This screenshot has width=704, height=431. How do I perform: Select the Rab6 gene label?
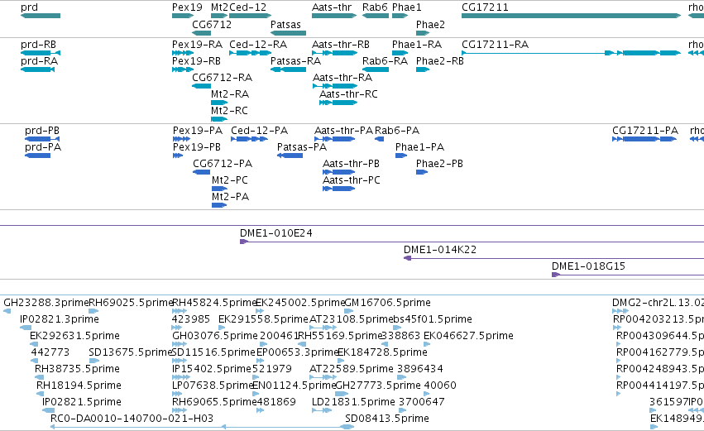coord(375,7)
